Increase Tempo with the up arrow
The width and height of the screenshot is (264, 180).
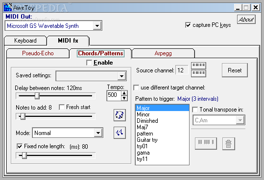pos(124,93)
